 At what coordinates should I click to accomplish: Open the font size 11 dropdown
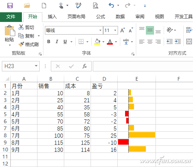pos(115,30)
